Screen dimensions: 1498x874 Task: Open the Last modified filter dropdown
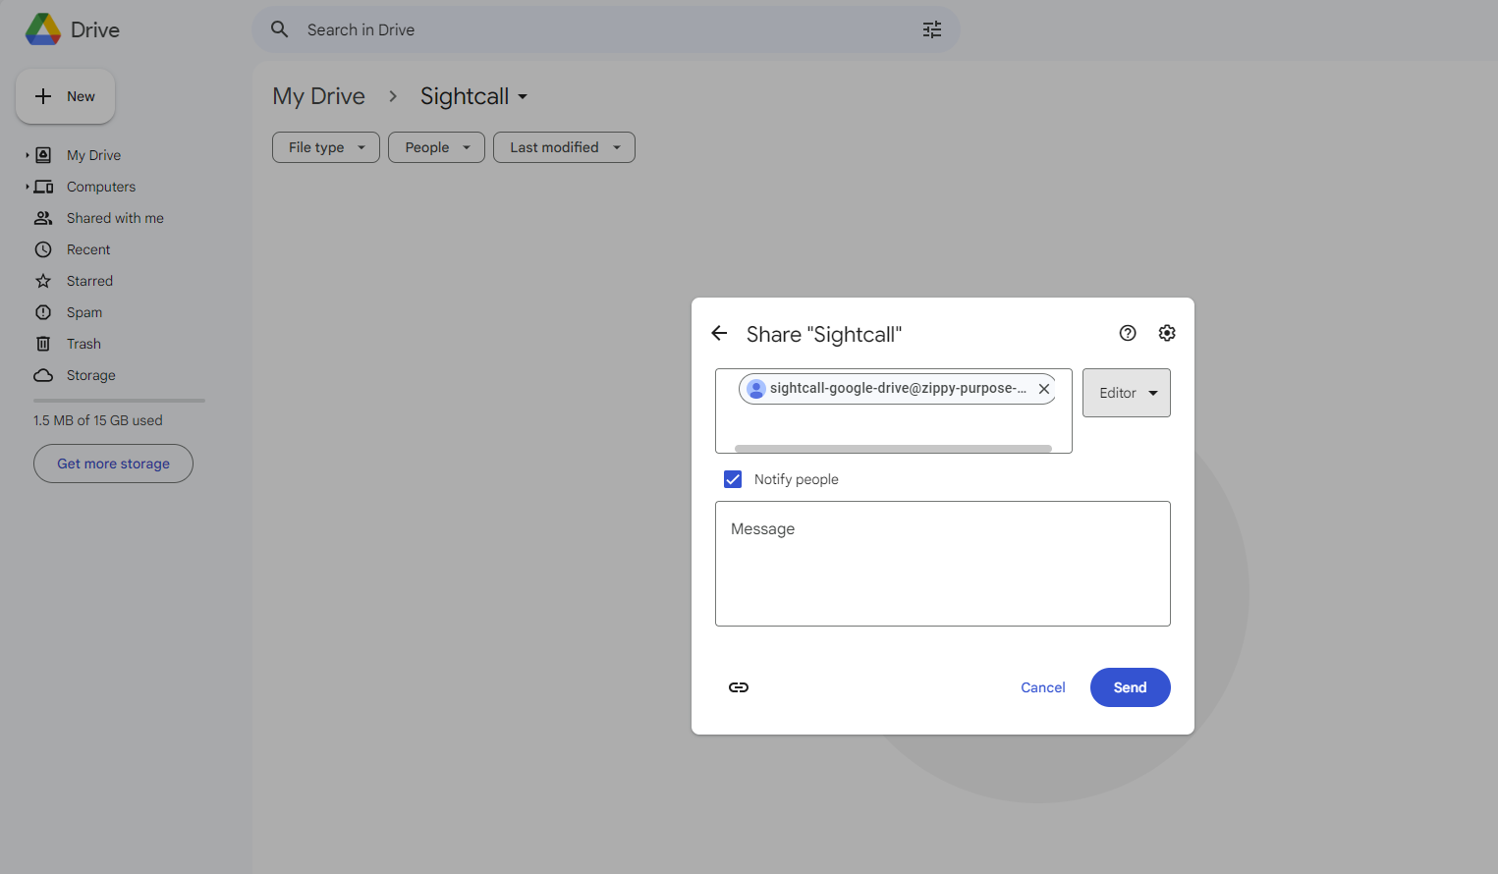point(564,147)
